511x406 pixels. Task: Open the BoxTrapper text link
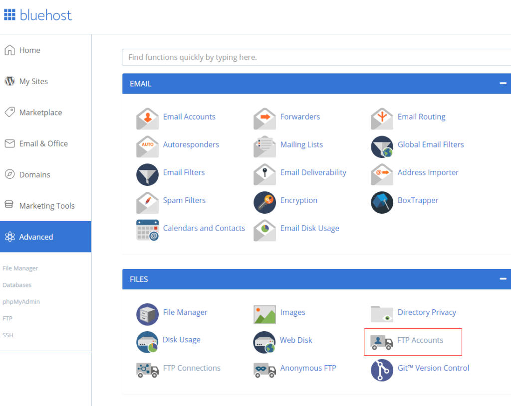click(x=418, y=200)
